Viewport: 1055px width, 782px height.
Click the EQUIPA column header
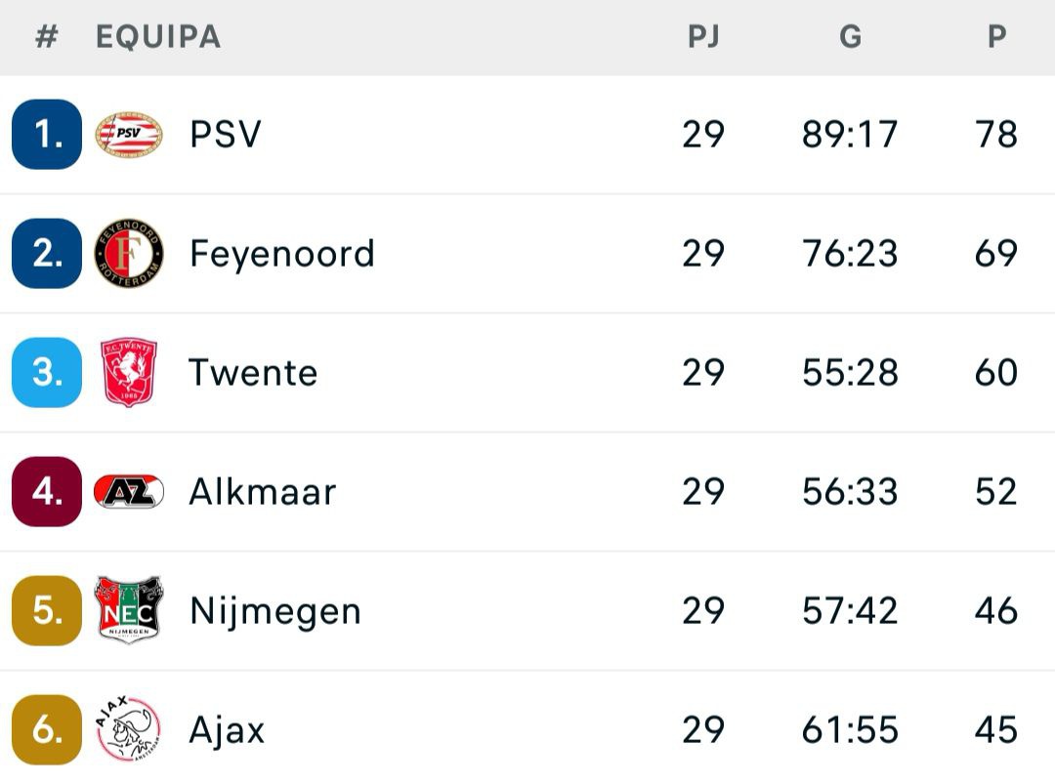point(156,37)
